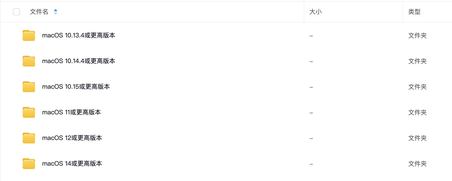
Task: Select the size dash of macOS 12 row
Action: pos(311,138)
